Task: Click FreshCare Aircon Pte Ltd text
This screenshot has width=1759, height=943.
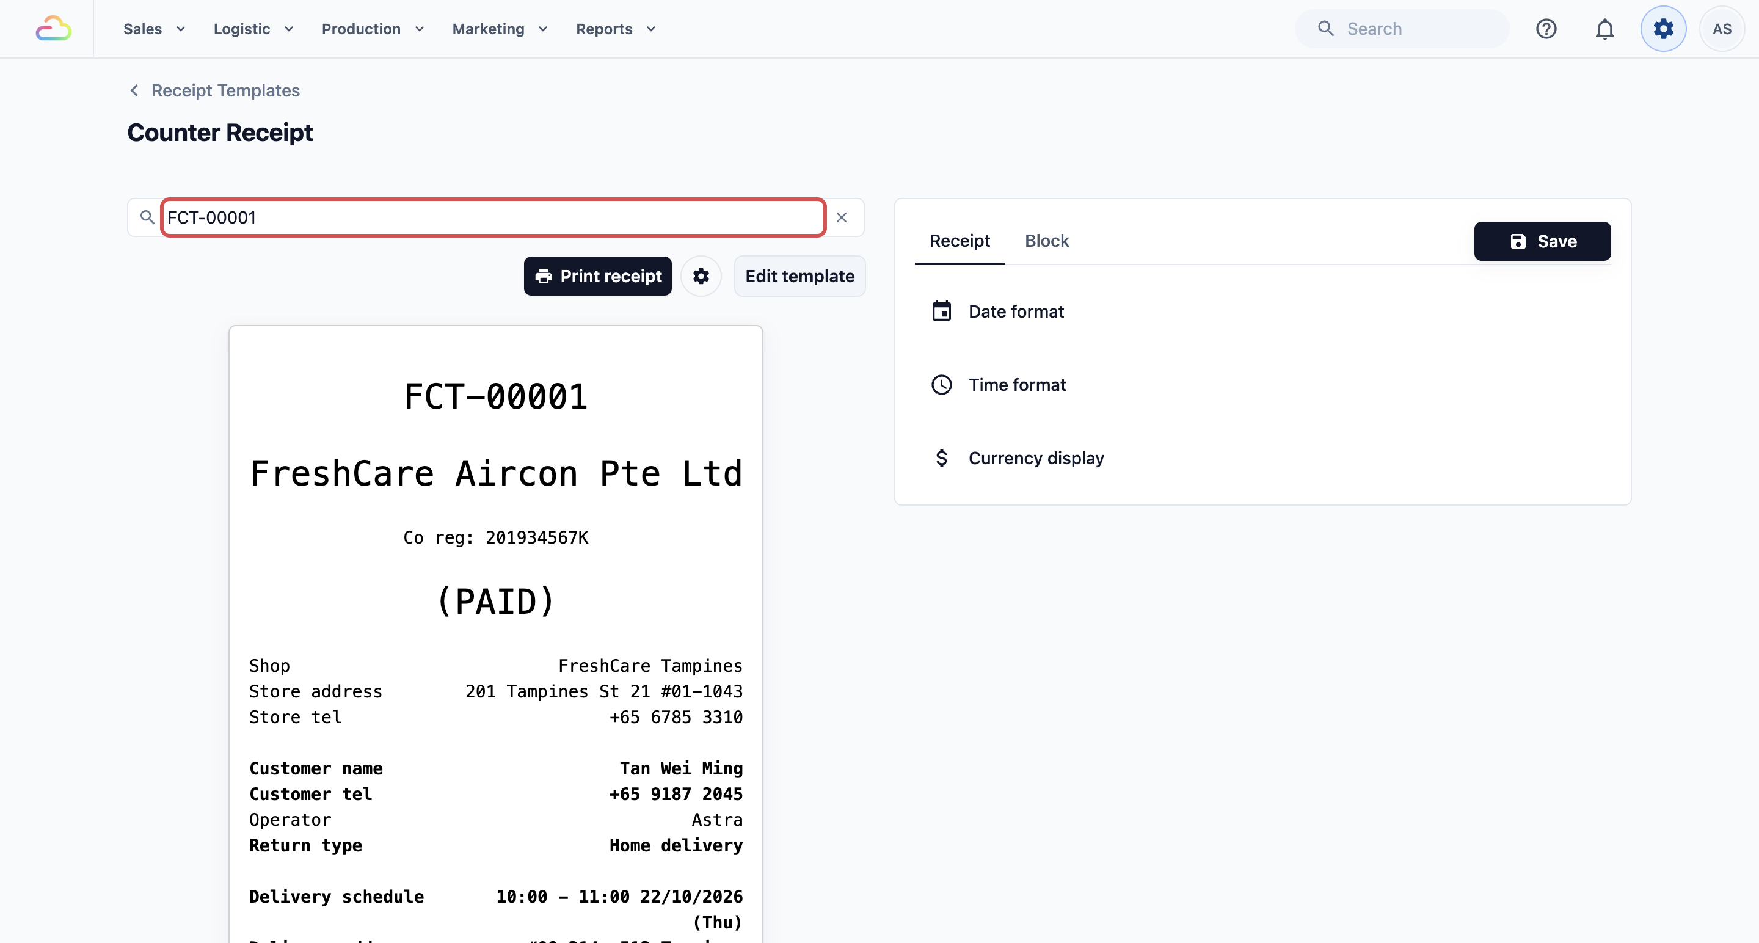Action: (496, 474)
